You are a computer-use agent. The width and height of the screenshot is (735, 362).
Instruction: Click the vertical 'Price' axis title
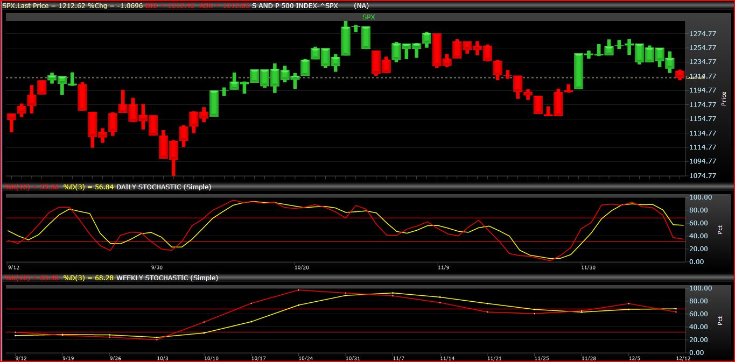tap(723, 98)
